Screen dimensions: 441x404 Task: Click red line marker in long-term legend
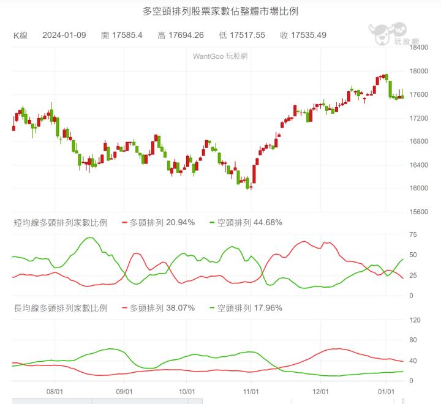(x=126, y=309)
